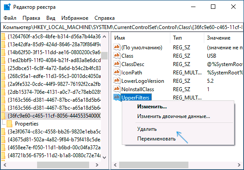Click the string icon beside Class value
This screenshot has width=244, height=170.
117,55
